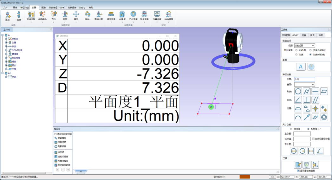
Task: Open the 自动测量 dropdown arrow
Action: [111, 22]
